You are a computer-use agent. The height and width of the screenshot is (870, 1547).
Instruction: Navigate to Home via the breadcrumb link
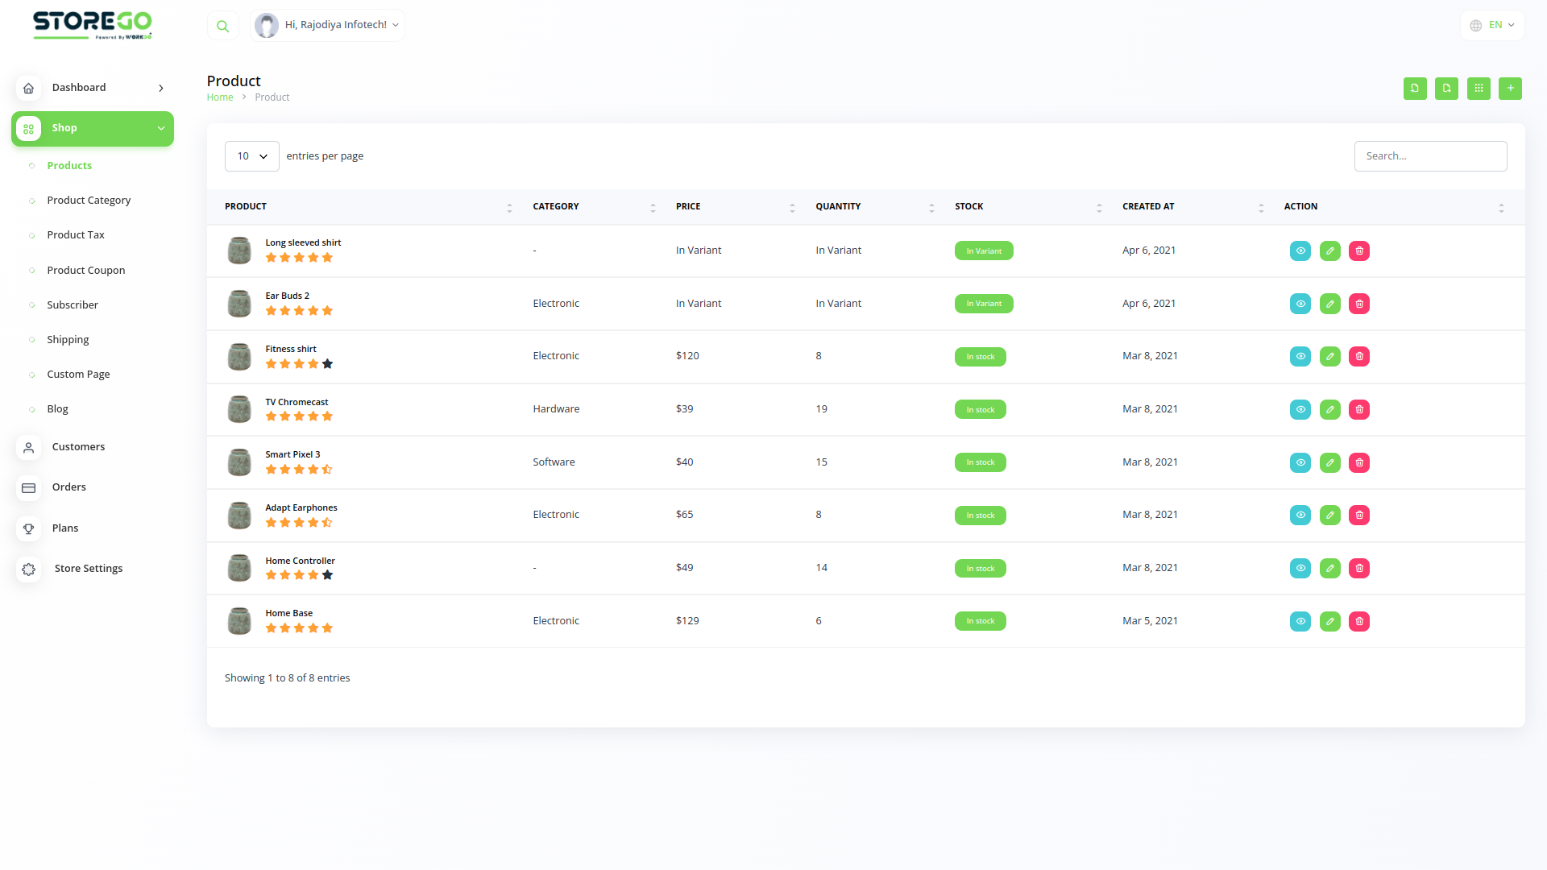[x=220, y=97]
